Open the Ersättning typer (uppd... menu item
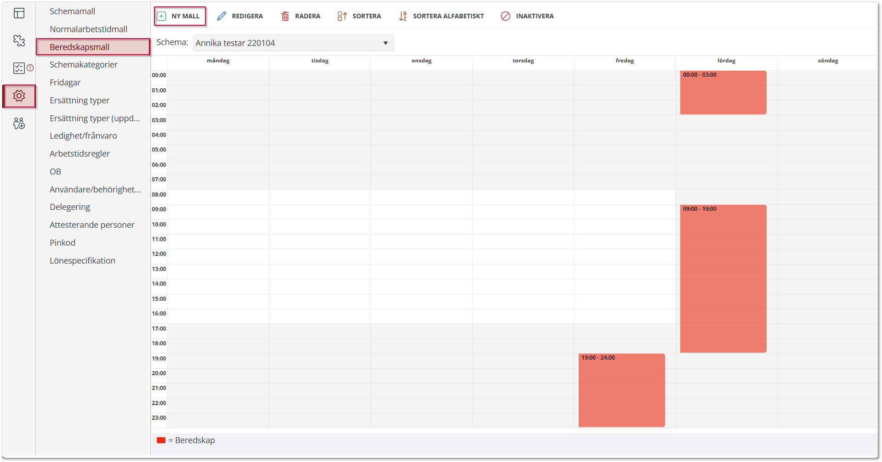 tap(94, 118)
